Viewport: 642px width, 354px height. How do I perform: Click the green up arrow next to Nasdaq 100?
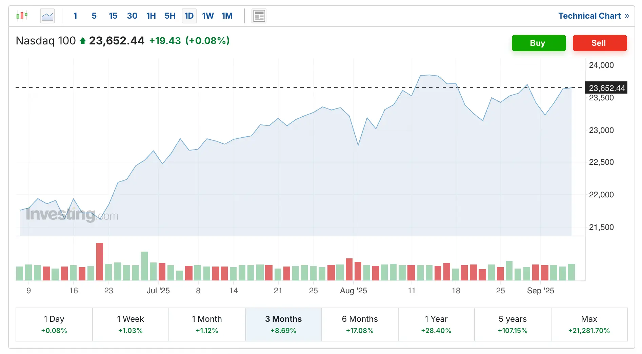pyautogui.click(x=82, y=41)
